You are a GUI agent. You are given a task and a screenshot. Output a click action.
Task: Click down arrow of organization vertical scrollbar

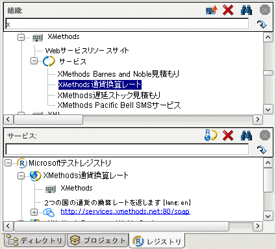point(268,109)
